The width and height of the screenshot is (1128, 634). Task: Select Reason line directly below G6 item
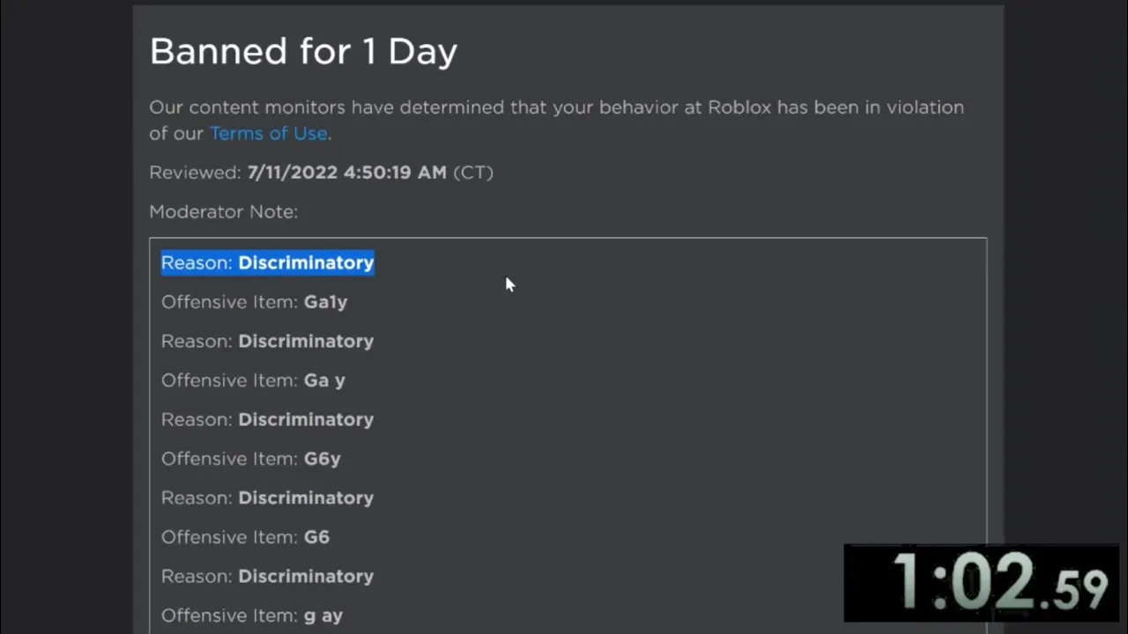pos(268,577)
